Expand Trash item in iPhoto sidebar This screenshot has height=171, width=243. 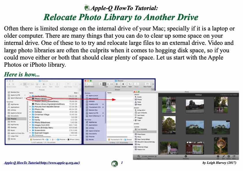coord(134,120)
